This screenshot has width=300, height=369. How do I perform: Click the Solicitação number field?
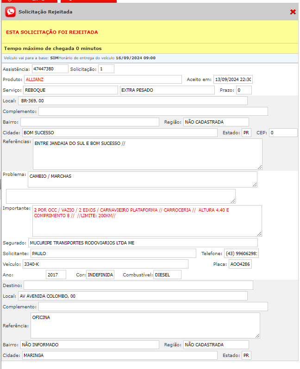pyautogui.click(x=106, y=69)
